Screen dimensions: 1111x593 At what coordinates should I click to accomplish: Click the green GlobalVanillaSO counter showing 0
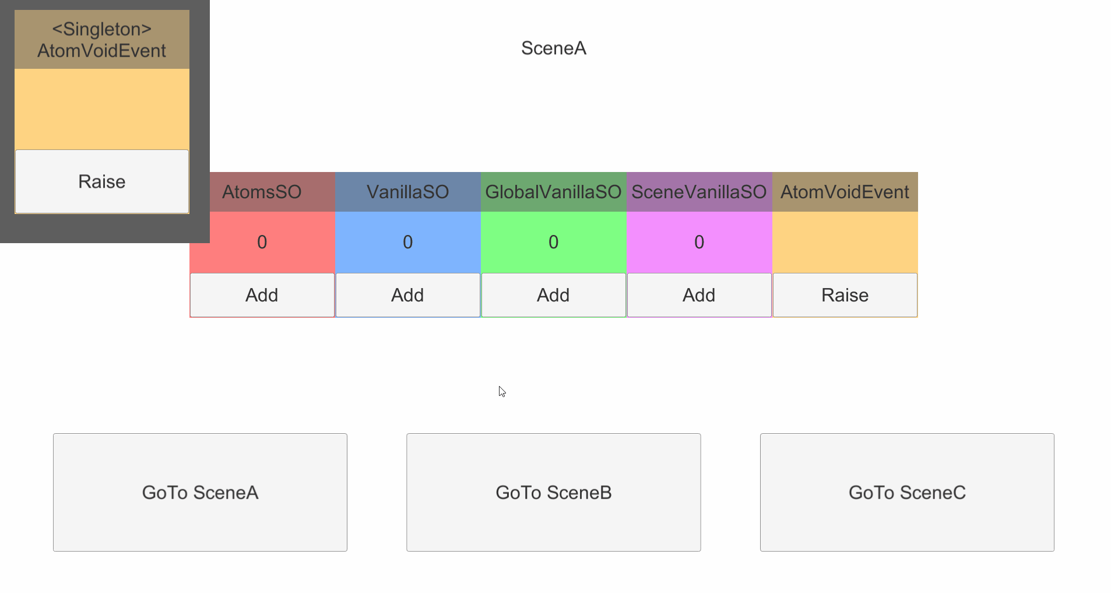pos(553,243)
